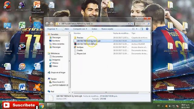Click the Explorer back arrow button

coord(47,24)
